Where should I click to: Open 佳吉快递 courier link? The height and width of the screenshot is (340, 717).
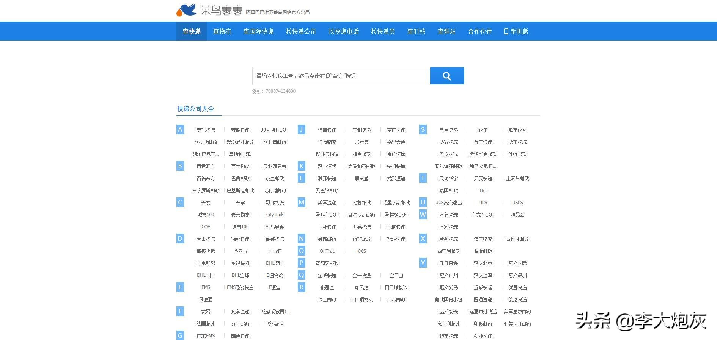[327, 130]
